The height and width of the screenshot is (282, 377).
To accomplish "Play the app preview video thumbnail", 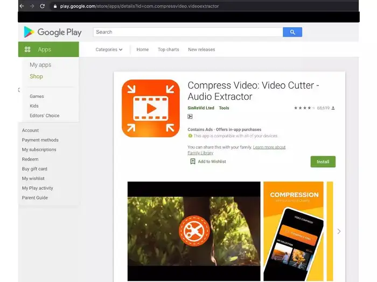I will 193,231.
